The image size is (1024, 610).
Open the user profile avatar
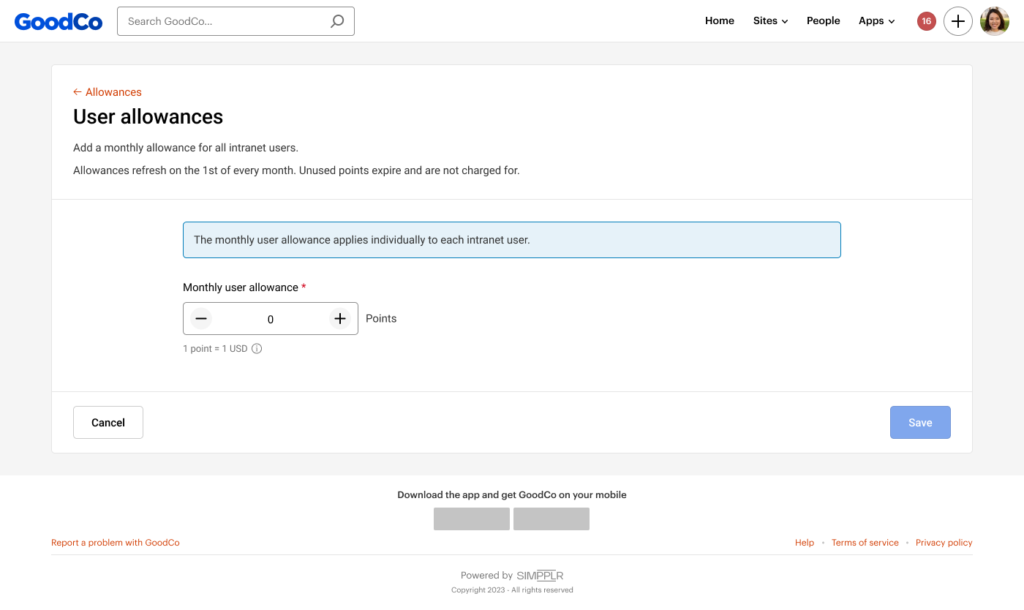[994, 21]
